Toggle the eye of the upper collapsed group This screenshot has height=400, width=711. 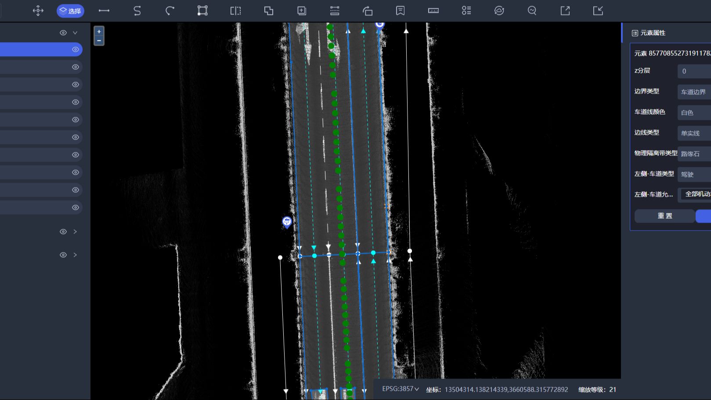(63, 232)
